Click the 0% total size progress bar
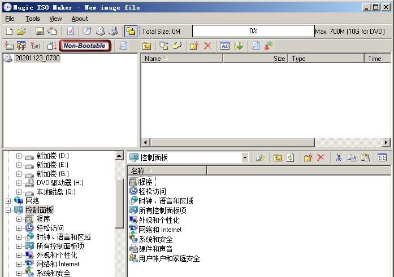Image resolution: width=394 pixels, height=277 pixels. [x=253, y=31]
